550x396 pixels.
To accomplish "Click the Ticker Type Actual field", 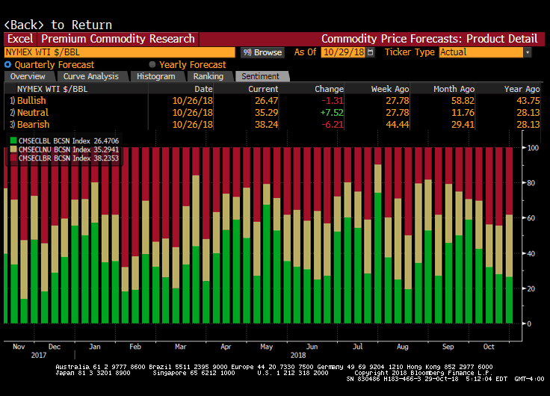I will click(481, 52).
